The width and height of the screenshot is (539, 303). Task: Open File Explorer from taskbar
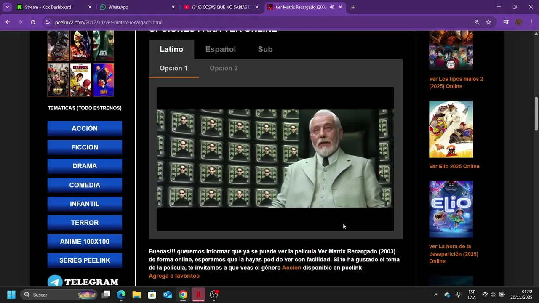(136, 295)
